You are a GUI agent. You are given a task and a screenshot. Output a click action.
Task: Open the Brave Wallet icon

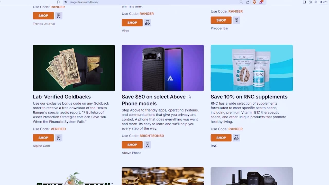click(x=310, y=2)
